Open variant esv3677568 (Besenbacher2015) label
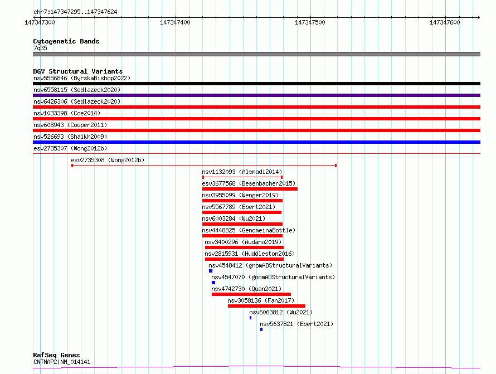This screenshot has width=496, height=374. [x=249, y=183]
